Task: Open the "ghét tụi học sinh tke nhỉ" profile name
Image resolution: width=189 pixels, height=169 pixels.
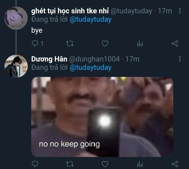Action: tap(70, 11)
